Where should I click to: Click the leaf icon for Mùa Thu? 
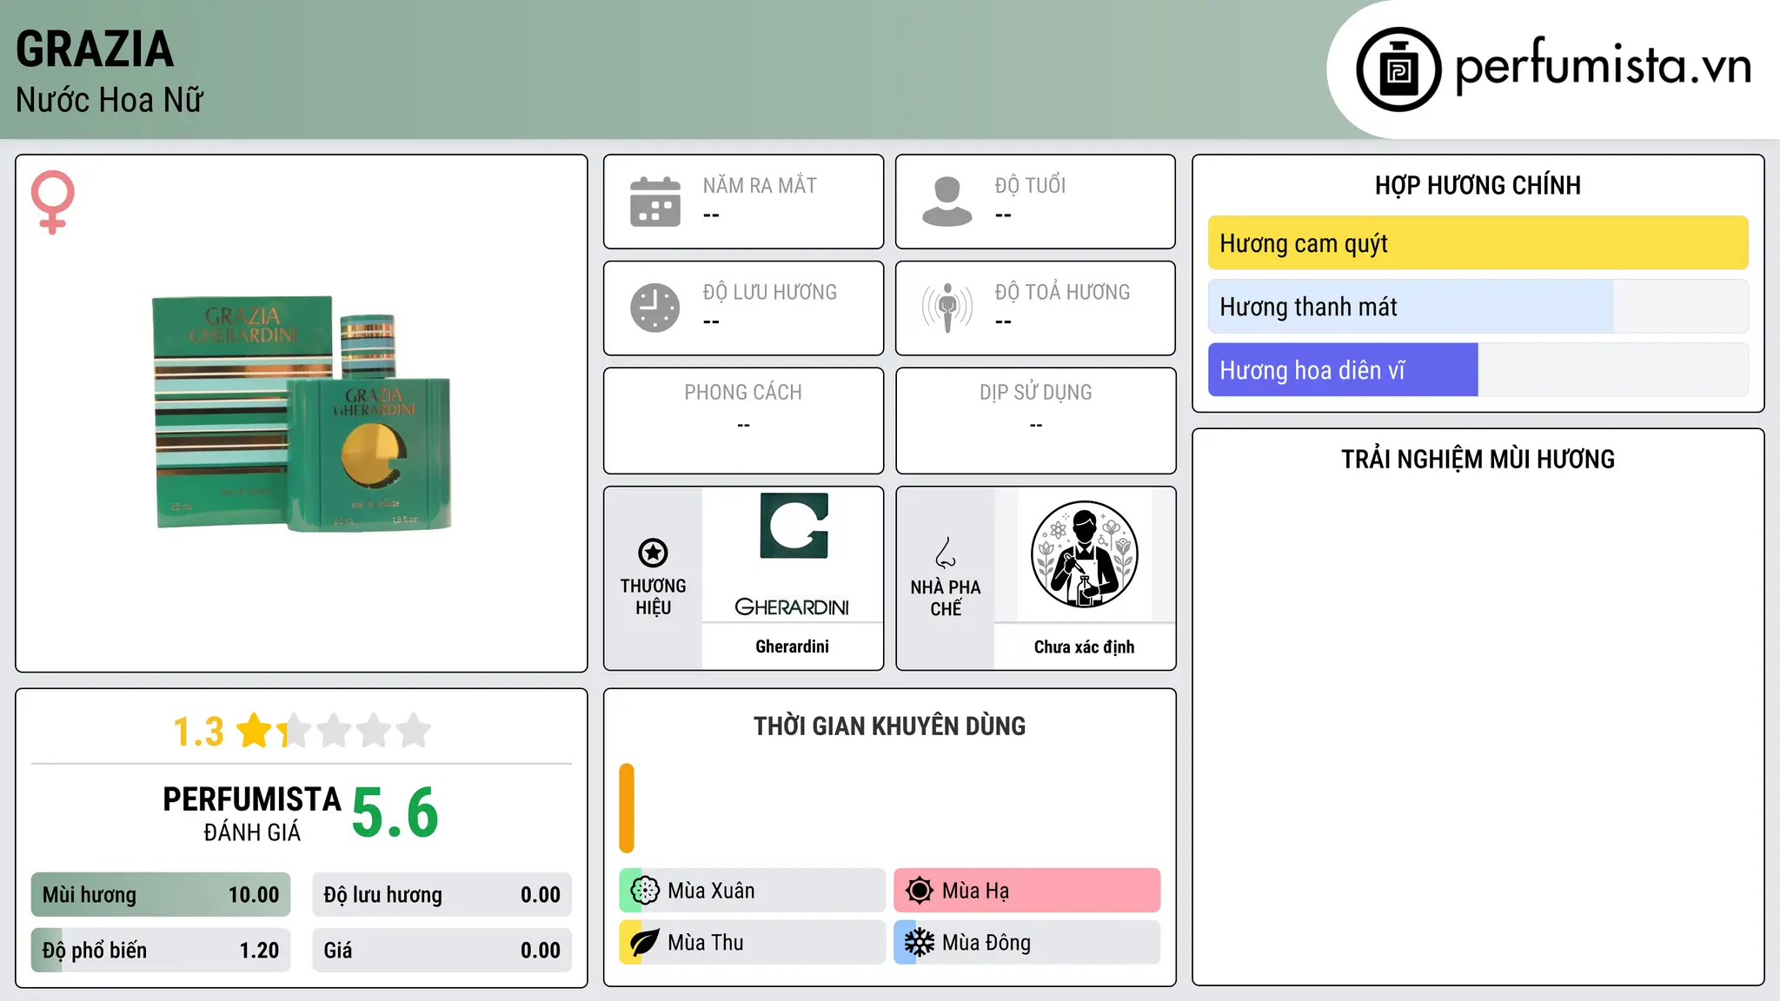pyautogui.click(x=645, y=943)
